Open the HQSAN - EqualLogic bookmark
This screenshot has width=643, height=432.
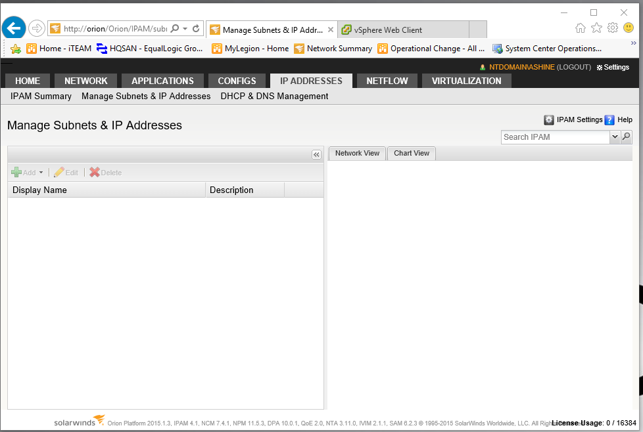[x=149, y=49]
